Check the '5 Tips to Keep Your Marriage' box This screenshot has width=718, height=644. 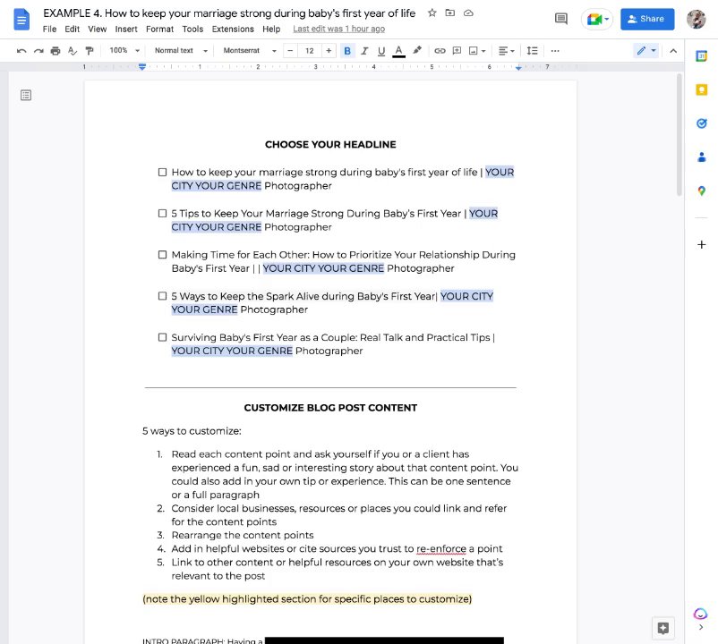[x=162, y=213]
